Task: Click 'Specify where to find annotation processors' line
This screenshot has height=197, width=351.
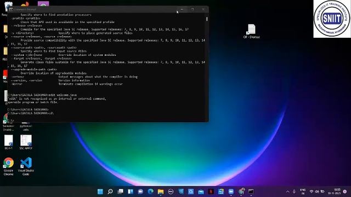Action: tap(56, 15)
